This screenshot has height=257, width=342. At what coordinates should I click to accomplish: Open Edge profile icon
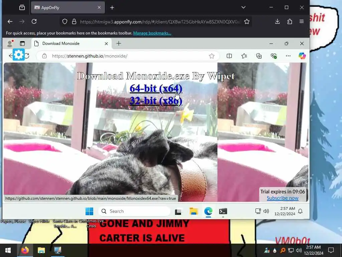click(10, 44)
